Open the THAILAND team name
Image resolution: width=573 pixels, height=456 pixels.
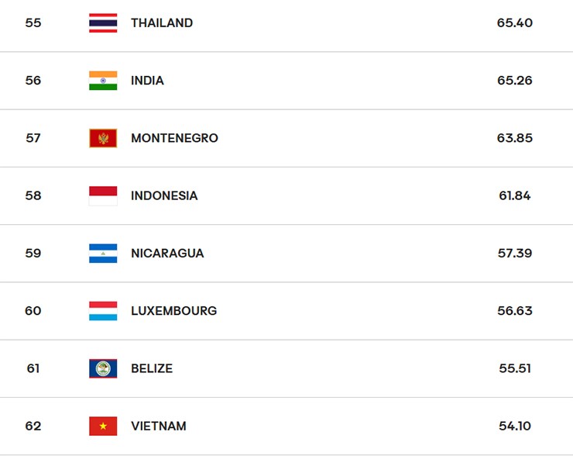pos(162,23)
